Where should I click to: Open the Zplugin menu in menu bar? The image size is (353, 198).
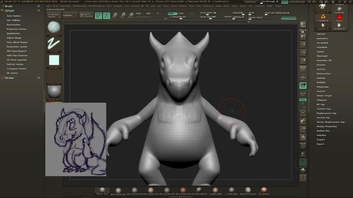[x=269, y=6]
